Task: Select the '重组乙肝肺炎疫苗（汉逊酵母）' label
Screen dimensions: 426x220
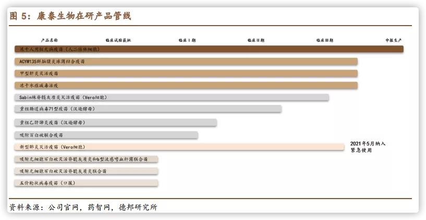Action: coord(53,122)
